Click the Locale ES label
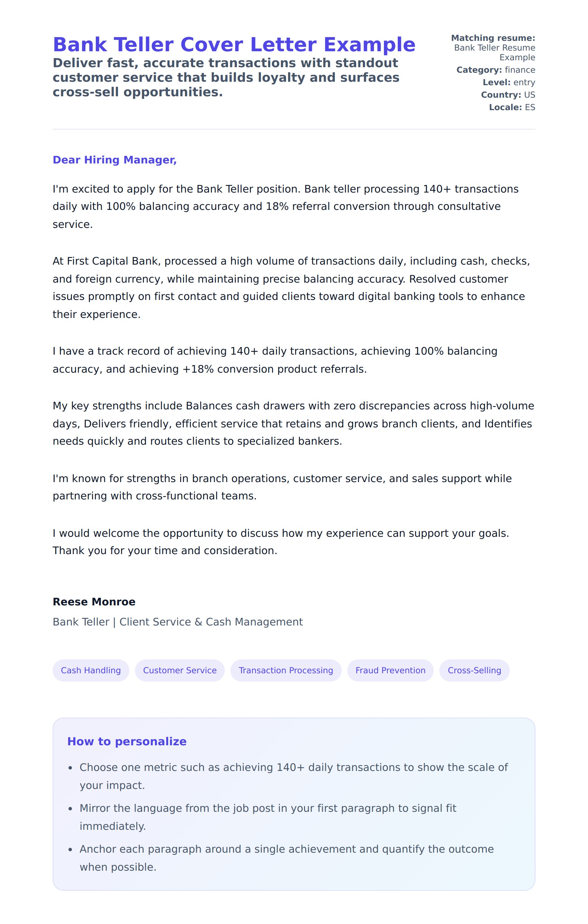 click(x=512, y=107)
